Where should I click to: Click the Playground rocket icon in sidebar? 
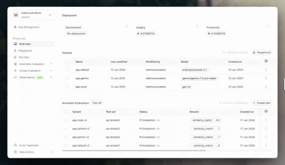[x=15, y=51]
